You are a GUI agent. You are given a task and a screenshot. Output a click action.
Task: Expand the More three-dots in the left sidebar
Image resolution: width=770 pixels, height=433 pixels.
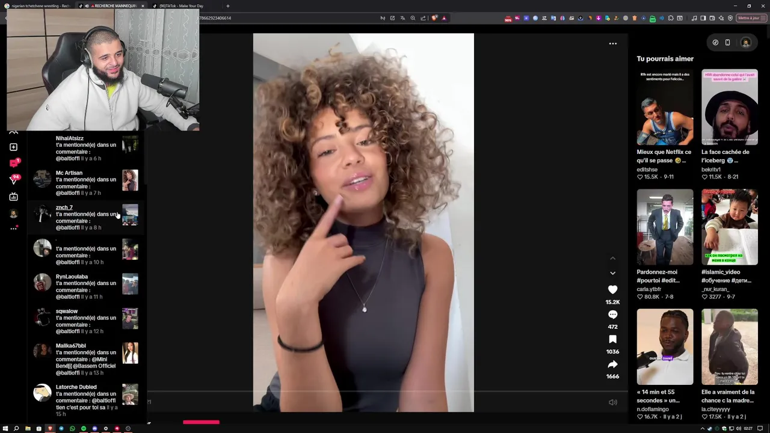(13, 228)
